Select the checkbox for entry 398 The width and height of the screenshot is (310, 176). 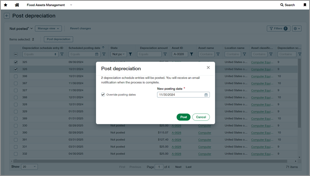click(16, 76)
